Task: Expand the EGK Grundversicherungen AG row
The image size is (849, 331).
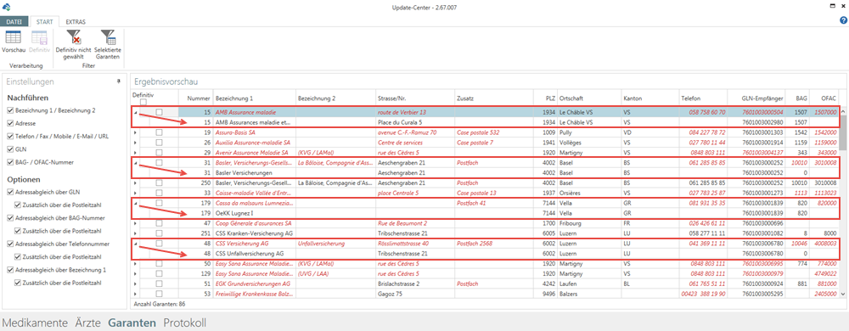Action: 135,283
